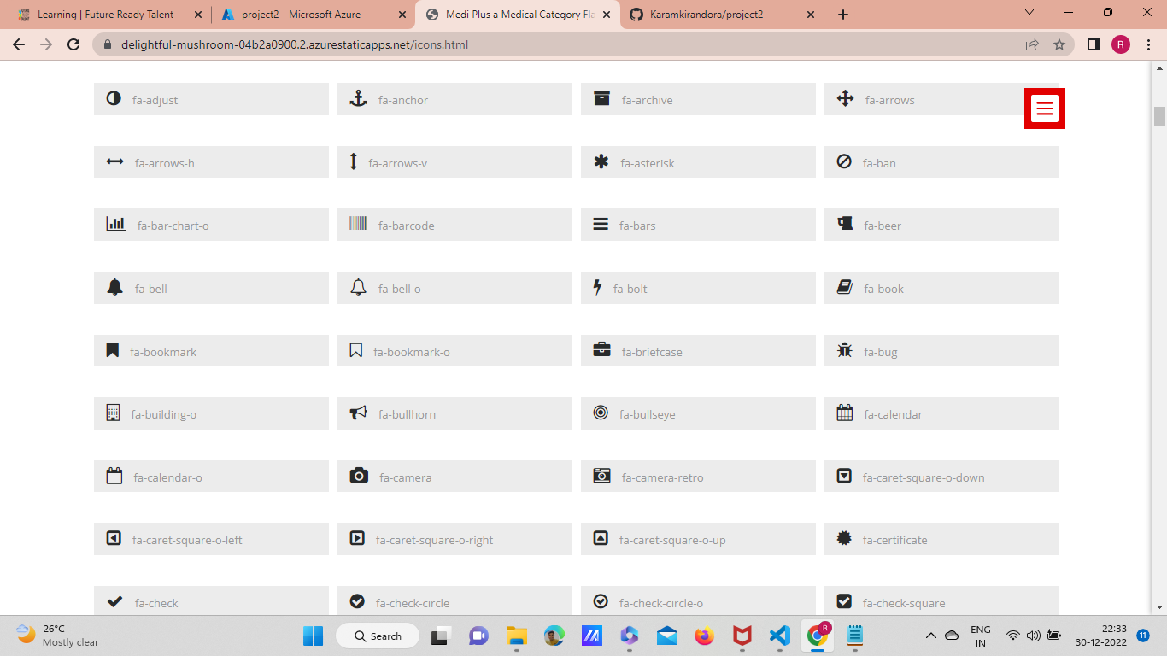Select the fa-check icon
1167x656 pixels.
(114, 601)
